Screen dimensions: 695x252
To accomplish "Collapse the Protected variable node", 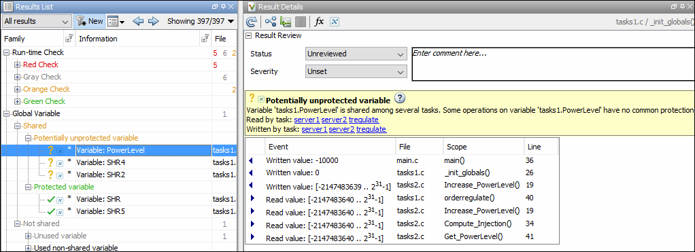I will coord(28,187).
